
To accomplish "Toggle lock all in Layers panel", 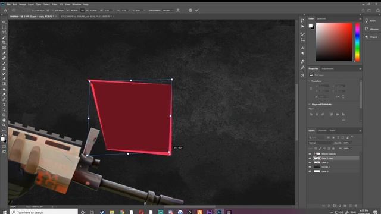I will pyautogui.click(x=333, y=149).
